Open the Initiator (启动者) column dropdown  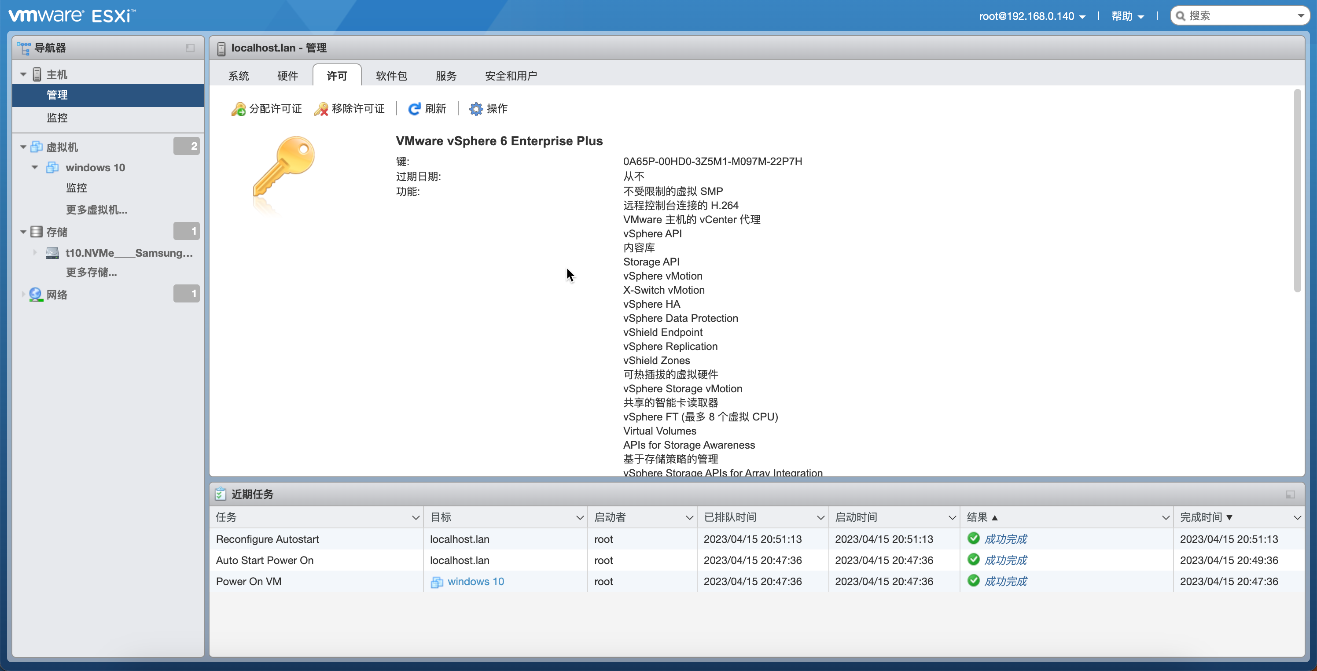click(689, 518)
